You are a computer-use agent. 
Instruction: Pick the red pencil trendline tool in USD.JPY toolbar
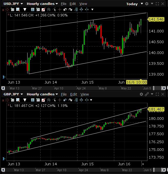click(43, 10)
